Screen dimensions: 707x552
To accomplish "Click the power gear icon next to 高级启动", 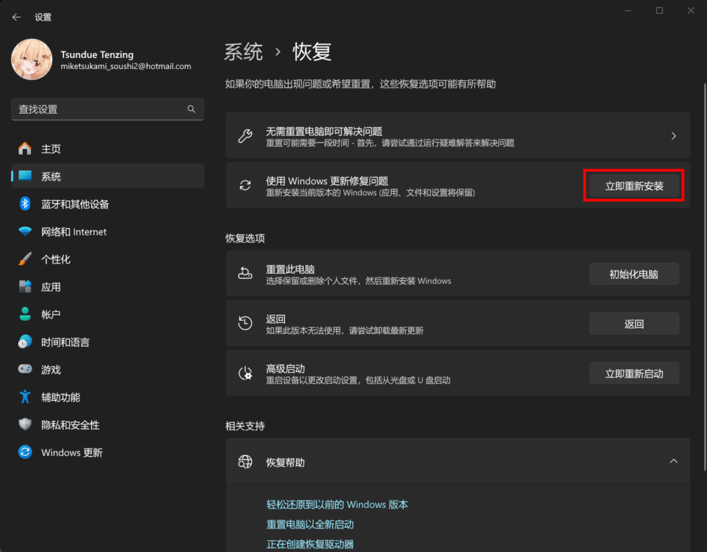I will tap(245, 373).
